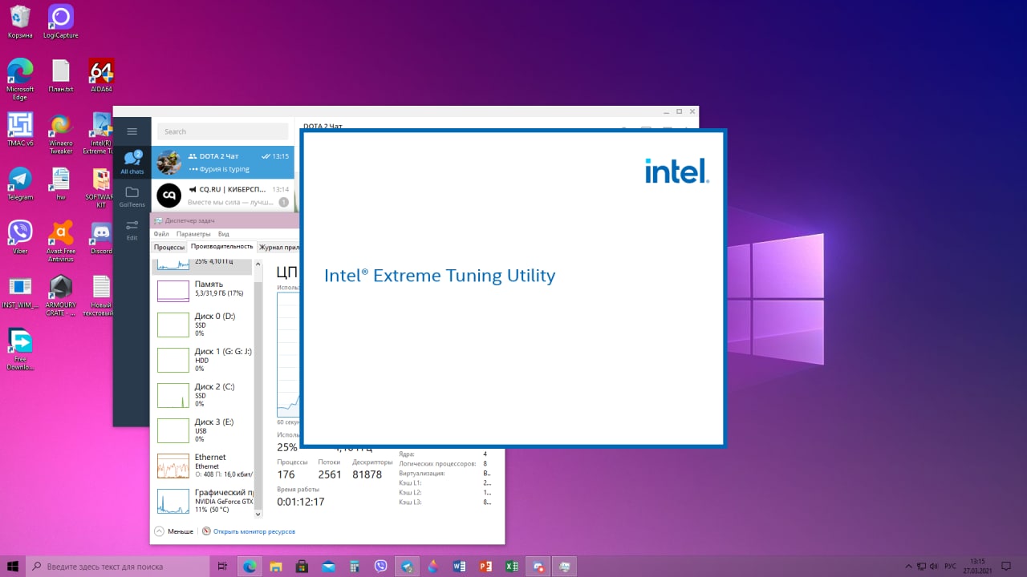Click scroll-up arrow in performance list
This screenshot has height=577, width=1027.
[258, 263]
